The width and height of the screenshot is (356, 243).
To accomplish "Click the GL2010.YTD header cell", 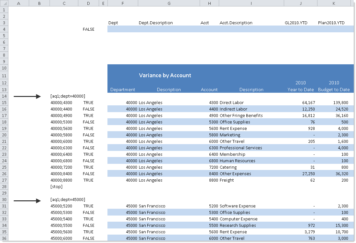I will pyautogui.click(x=296, y=23).
